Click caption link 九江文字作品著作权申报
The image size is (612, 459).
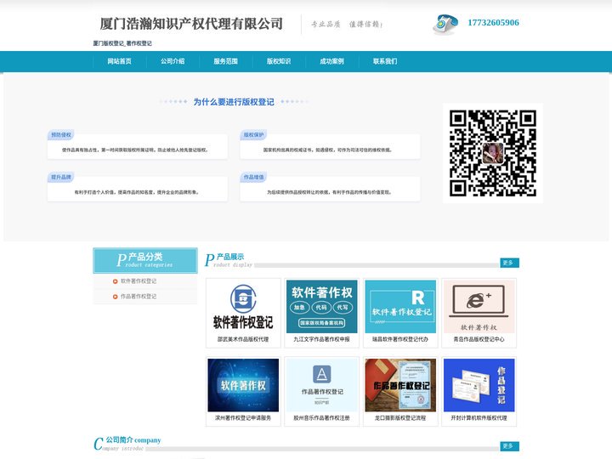(322, 339)
